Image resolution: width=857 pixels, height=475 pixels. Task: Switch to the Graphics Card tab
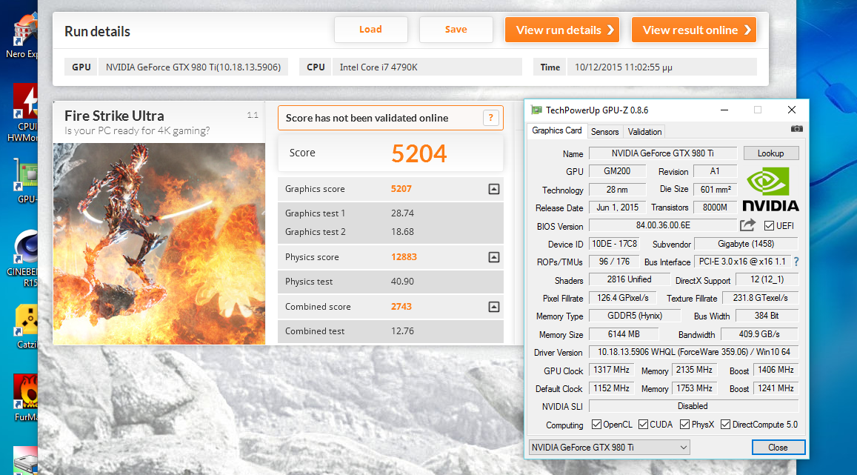point(556,130)
